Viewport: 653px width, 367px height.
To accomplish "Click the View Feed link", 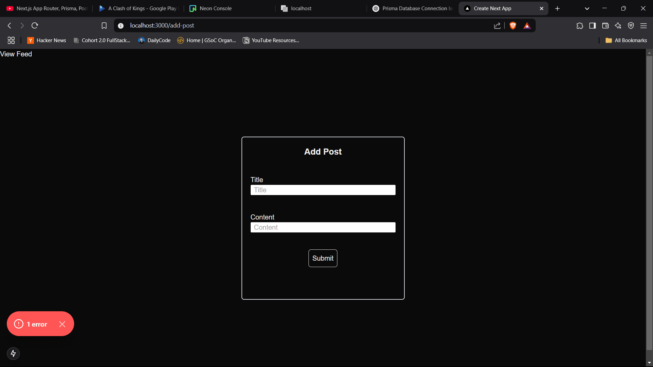I will [x=16, y=54].
